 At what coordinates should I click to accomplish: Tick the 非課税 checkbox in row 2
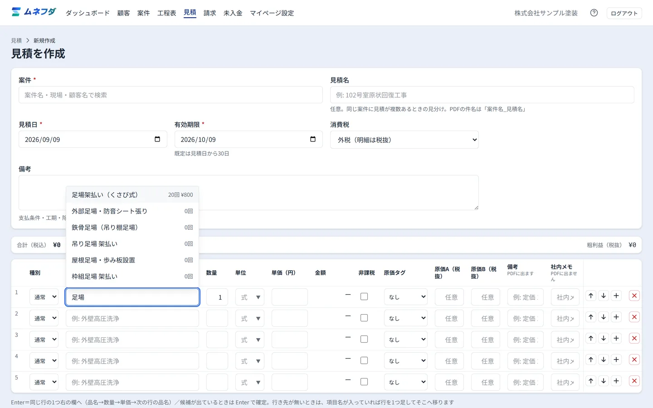(364, 318)
